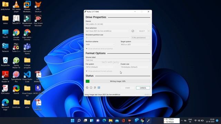
Task: Open the status folder on desktop
Action: [x=6, y=20]
